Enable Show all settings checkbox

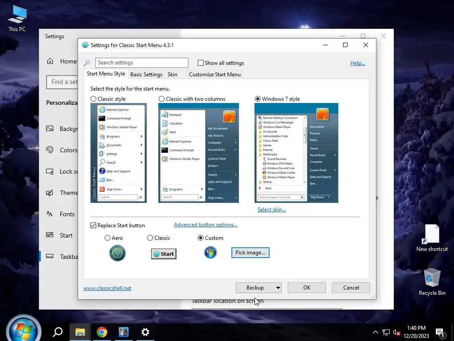(200, 63)
